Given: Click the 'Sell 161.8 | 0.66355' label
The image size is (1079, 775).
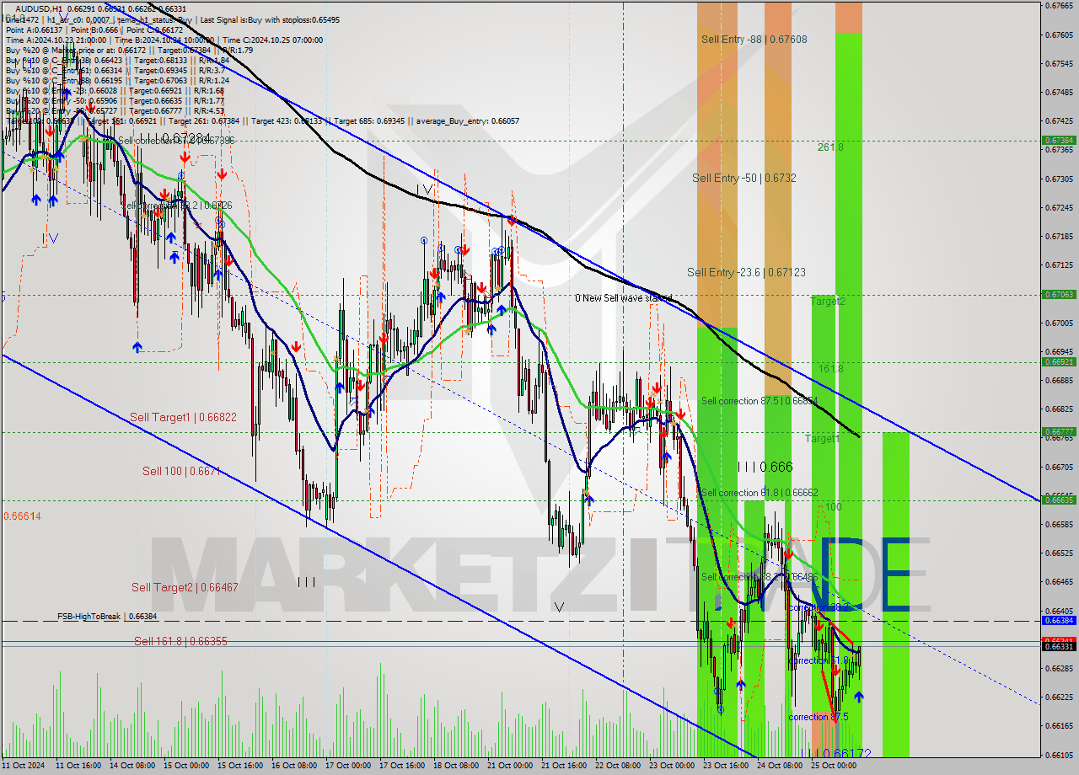Looking at the screenshot, I should point(180,641).
